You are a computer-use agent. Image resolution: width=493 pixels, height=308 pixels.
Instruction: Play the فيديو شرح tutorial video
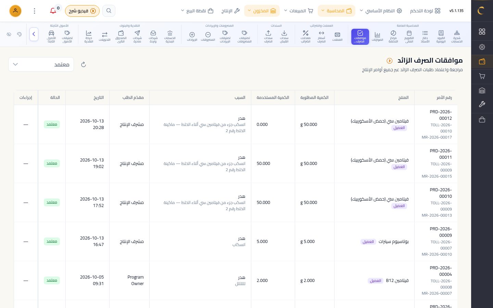pyautogui.click(x=82, y=11)
